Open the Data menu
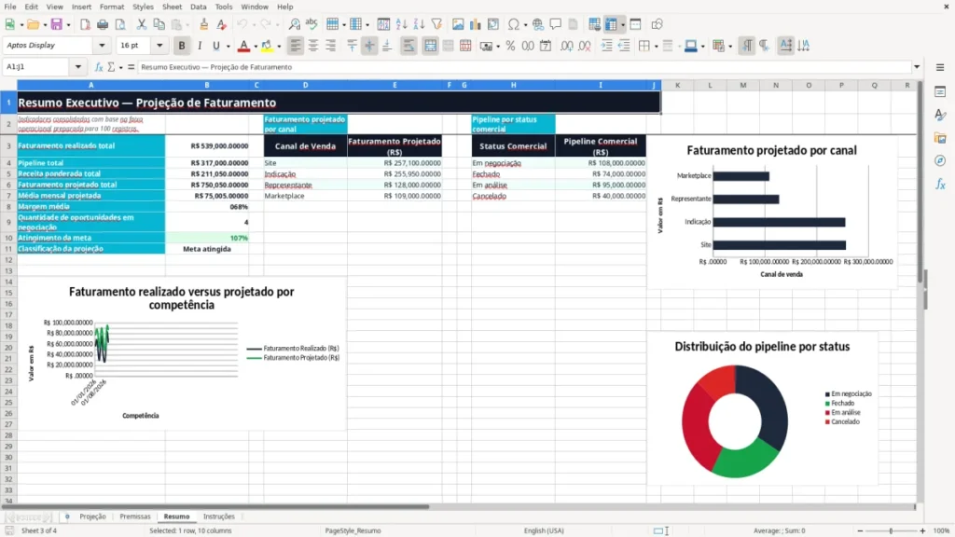This screenshot has width=955, height=537. tap(198, 7)
